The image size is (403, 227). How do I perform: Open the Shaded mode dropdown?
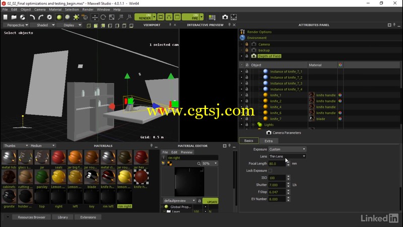pos(45,25)
